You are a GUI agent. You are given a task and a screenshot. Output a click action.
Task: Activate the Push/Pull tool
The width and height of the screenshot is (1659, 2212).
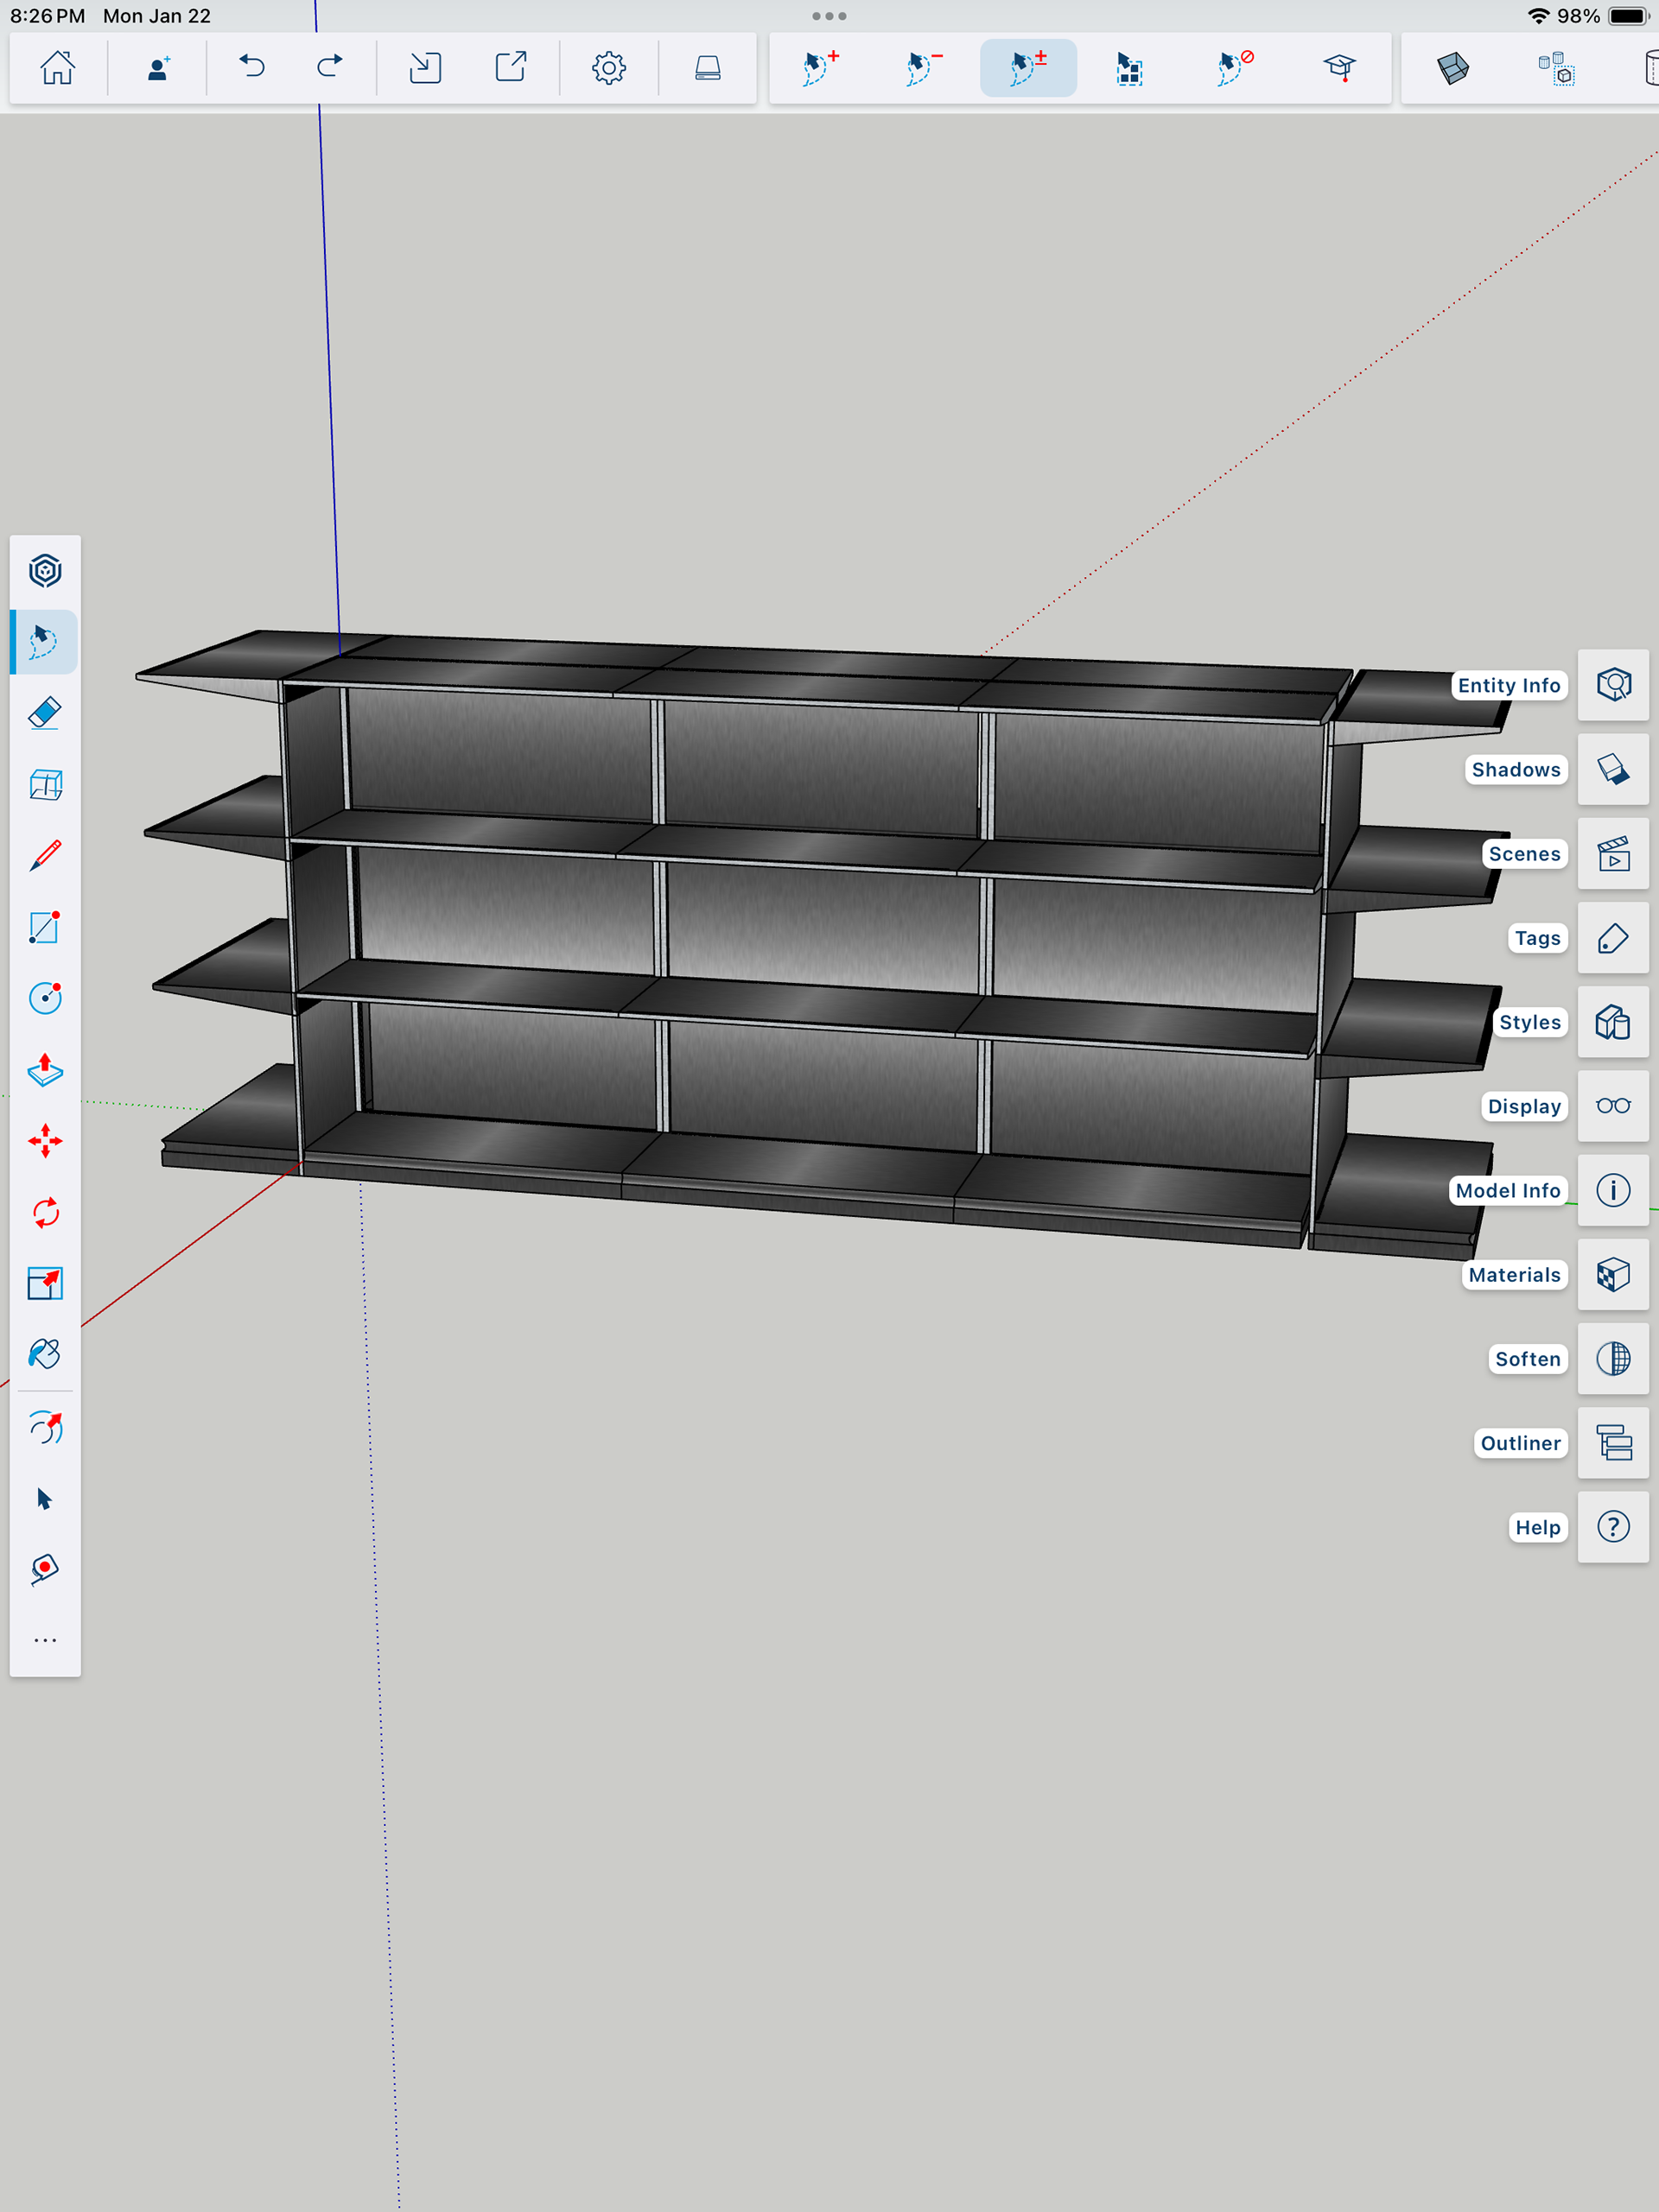[x=45, y=1069]
